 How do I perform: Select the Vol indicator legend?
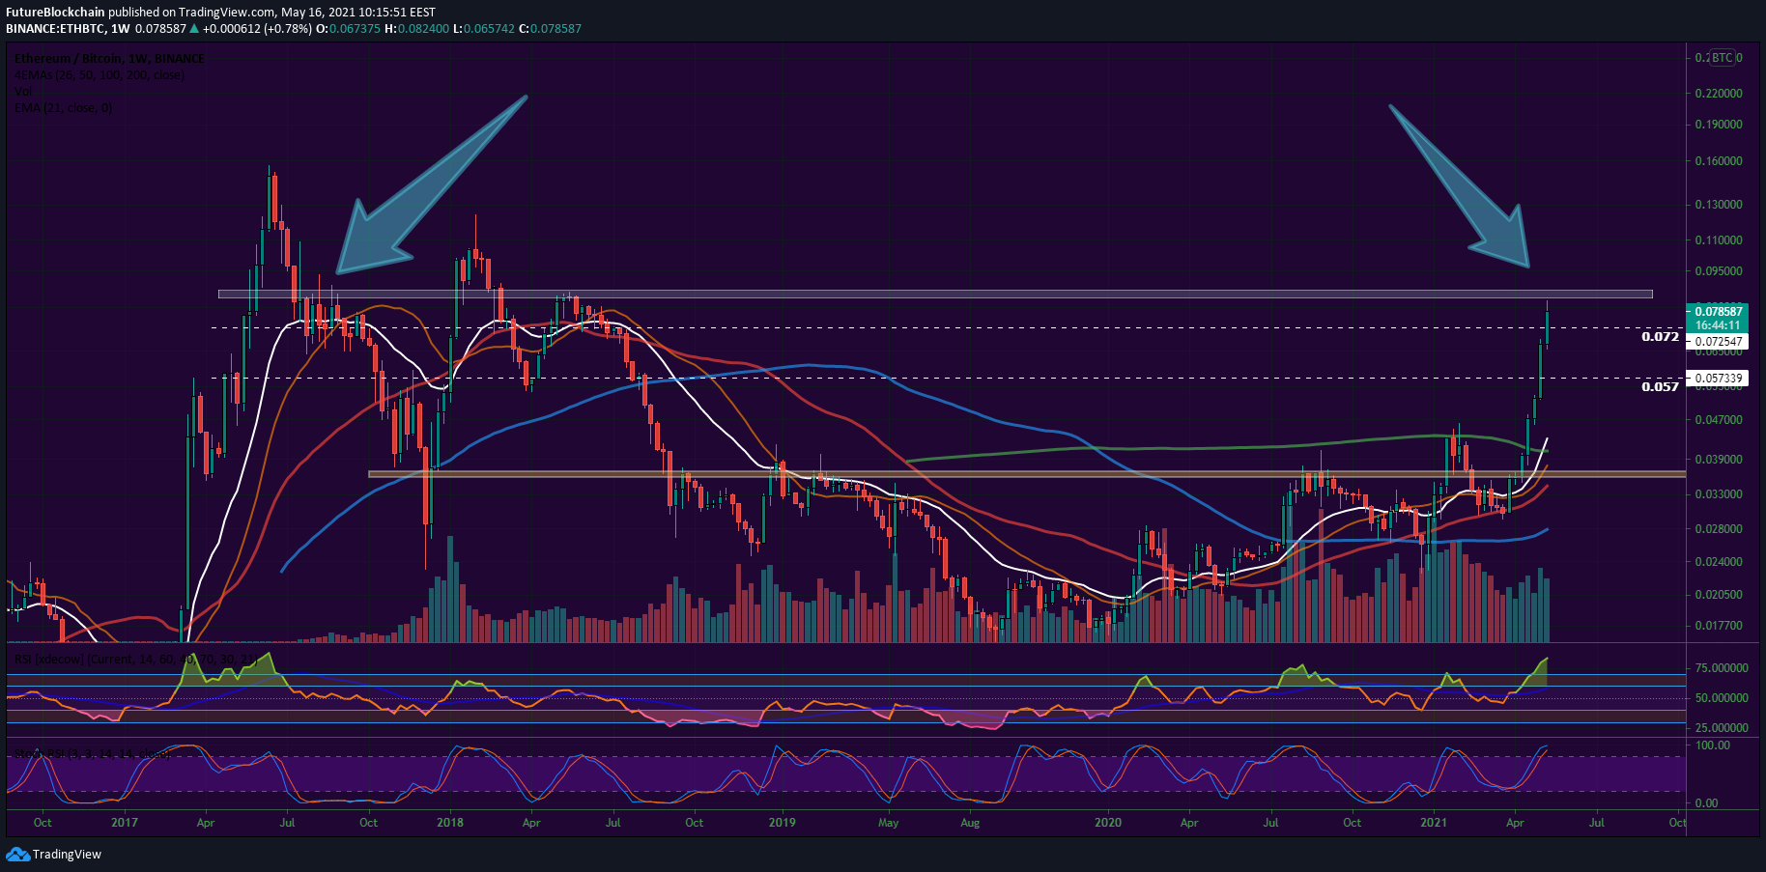[x=23, y=92]
